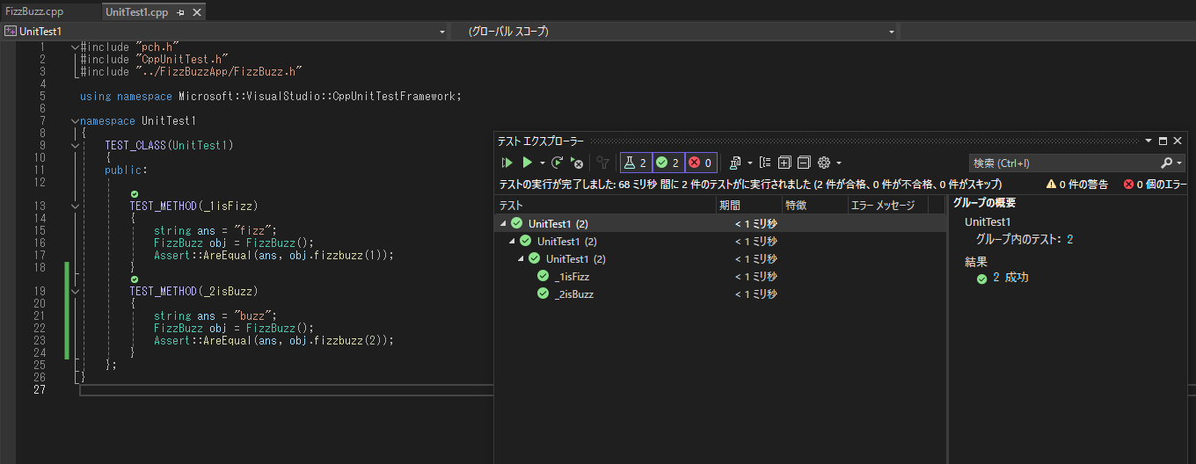Close the Test Explorer panel
This screenshot has height=464, width=1196.
click(x=1178, y=141)
